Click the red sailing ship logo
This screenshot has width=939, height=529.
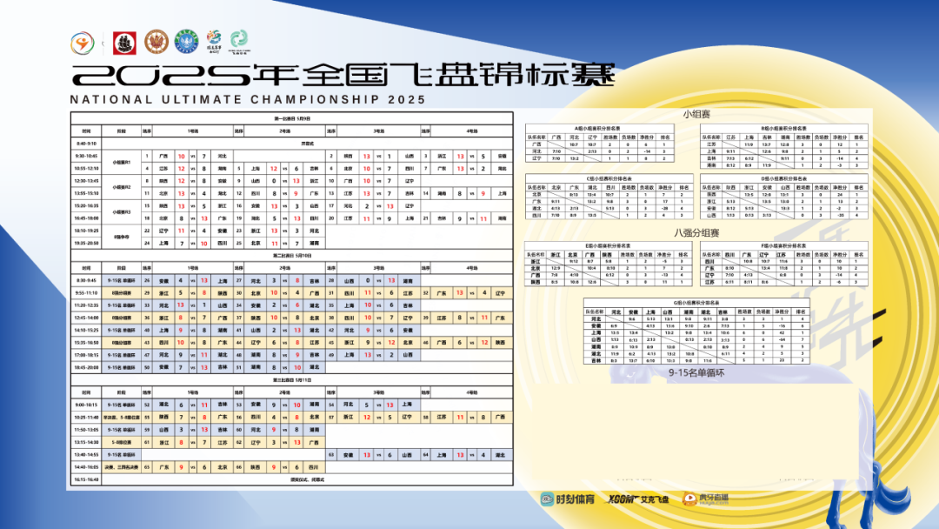(125, 42)
